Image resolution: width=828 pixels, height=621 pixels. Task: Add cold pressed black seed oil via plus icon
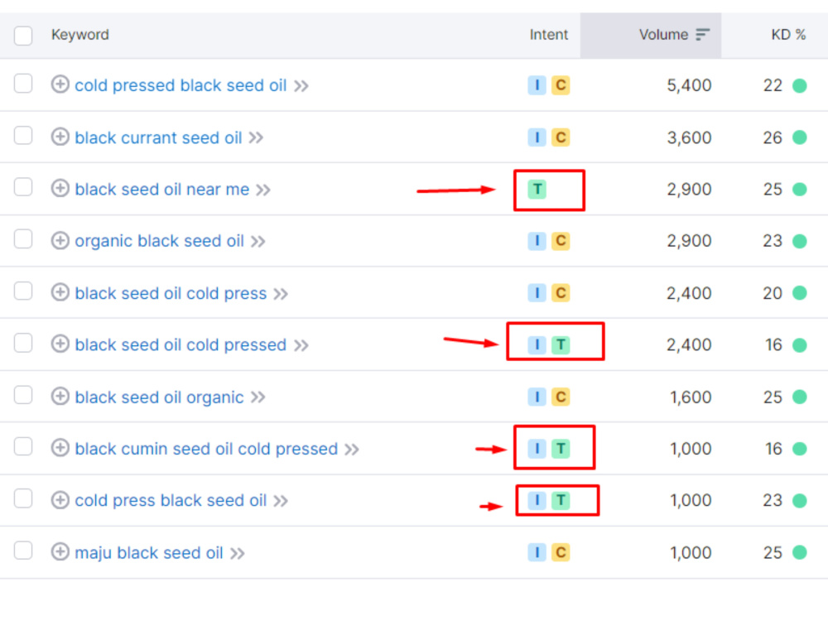pyautogui.click(x=60, y=84)
